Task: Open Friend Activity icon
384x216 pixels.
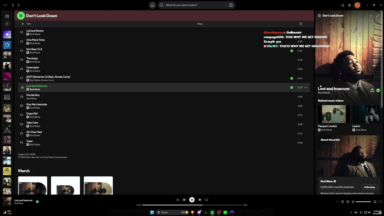Action: click(x=349, y=5)
